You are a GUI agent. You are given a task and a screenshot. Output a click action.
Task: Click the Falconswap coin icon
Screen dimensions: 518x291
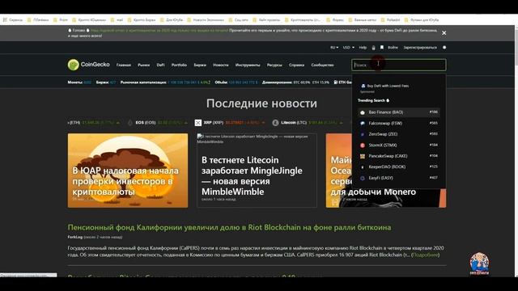click(x=363, y=124)
